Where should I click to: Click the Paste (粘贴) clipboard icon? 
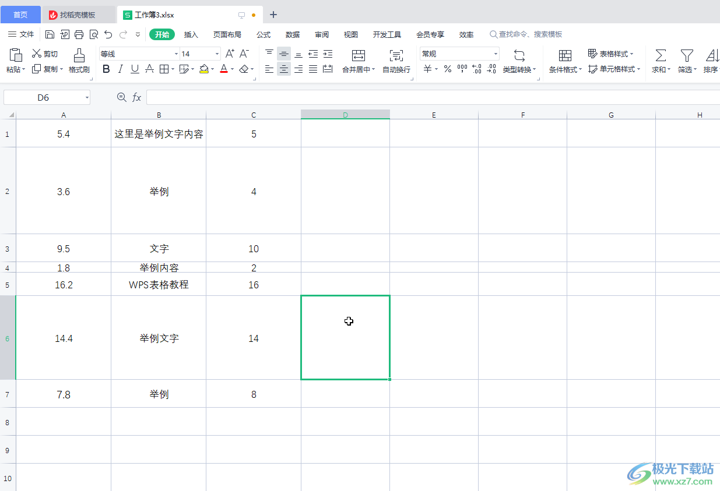click(16, 55)
